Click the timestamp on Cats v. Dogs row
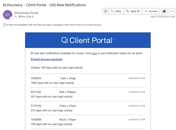The image size is (176, 130). pos(137,78)
